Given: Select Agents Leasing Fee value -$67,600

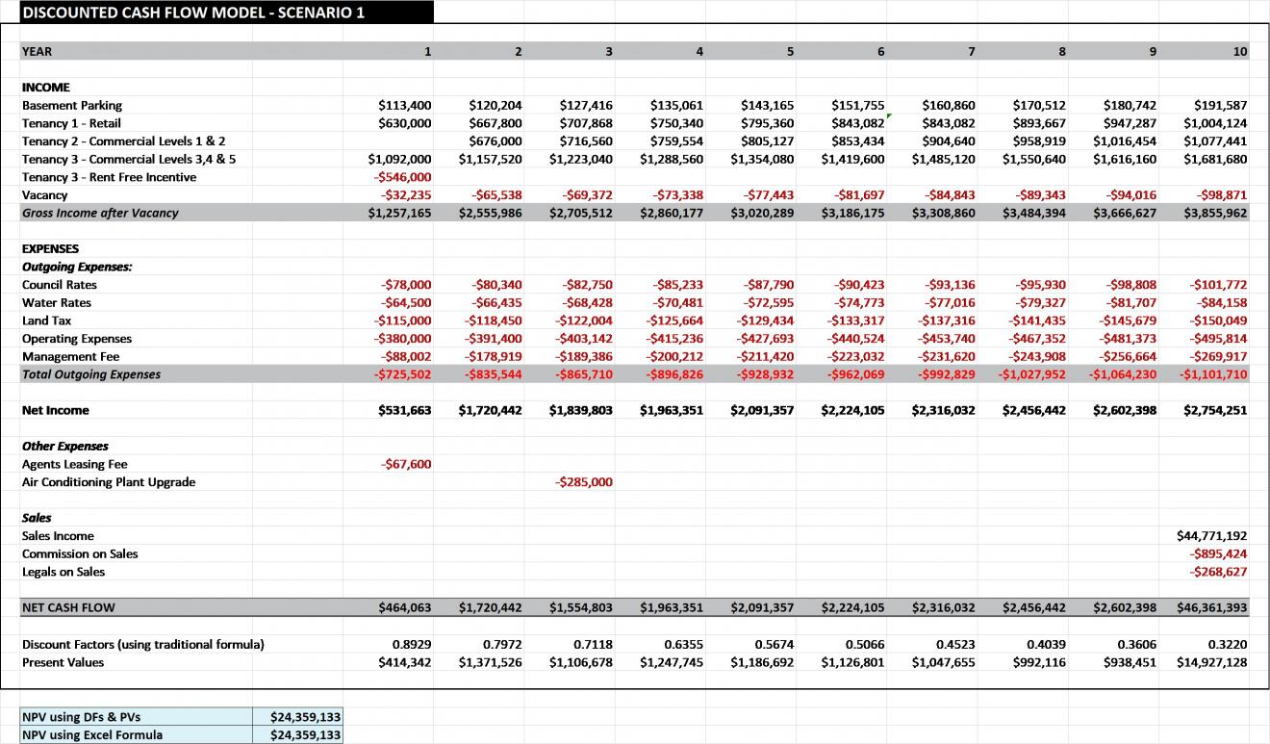Looking at the screenshot, I should pos(407,464).
